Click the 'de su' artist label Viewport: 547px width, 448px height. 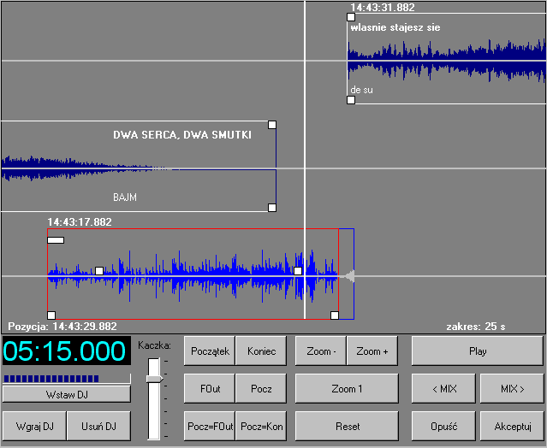pyautogui.click(x=361, y=90)
